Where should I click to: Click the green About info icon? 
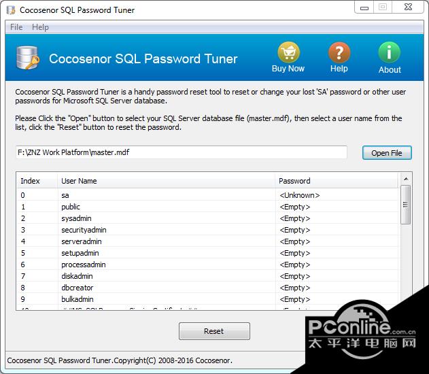point(390,52)
